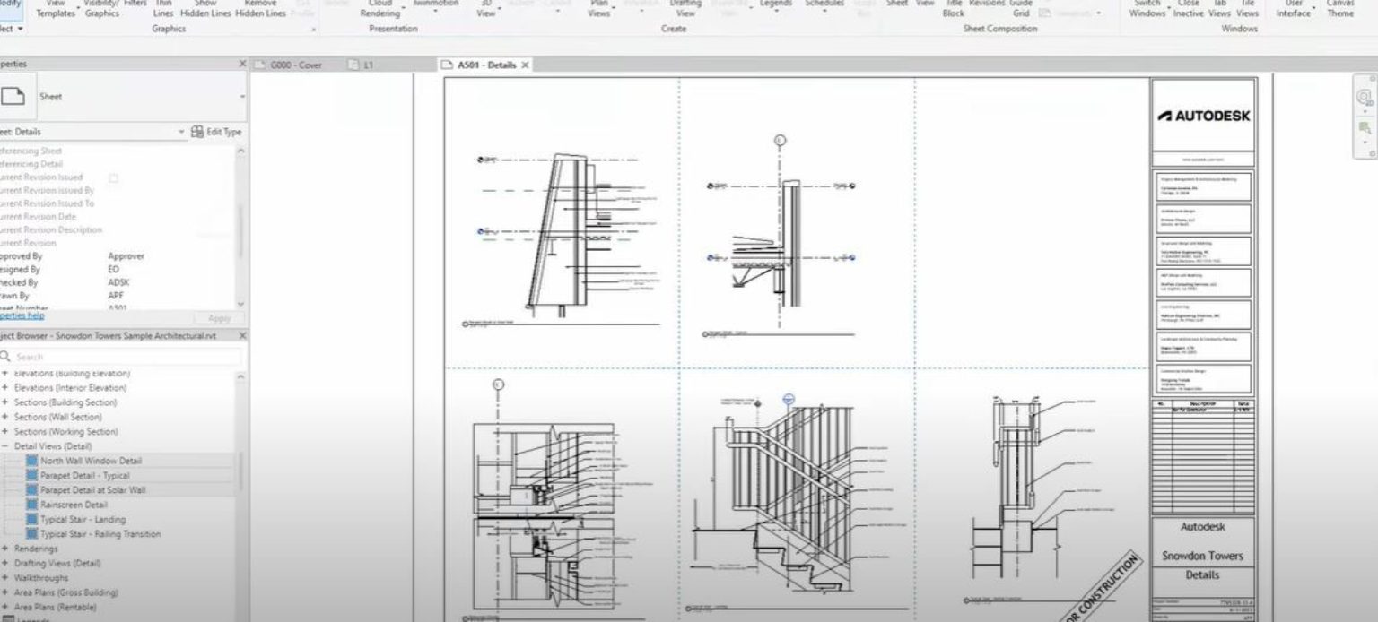The image size is (1378, 622).
Task: Place a Title Block on the sheet
Action: (953, 9)
